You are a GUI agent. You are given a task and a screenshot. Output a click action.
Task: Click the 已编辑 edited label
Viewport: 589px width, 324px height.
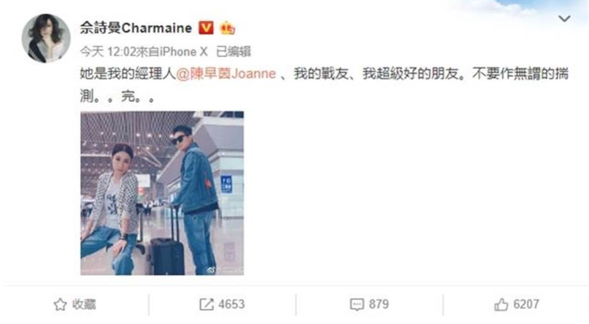click(x=233, y=52)
